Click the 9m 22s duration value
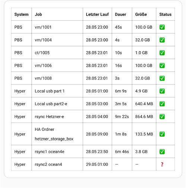Image resolution: width=186 pixels, height=188 pixels. click(x=122, y=117)
